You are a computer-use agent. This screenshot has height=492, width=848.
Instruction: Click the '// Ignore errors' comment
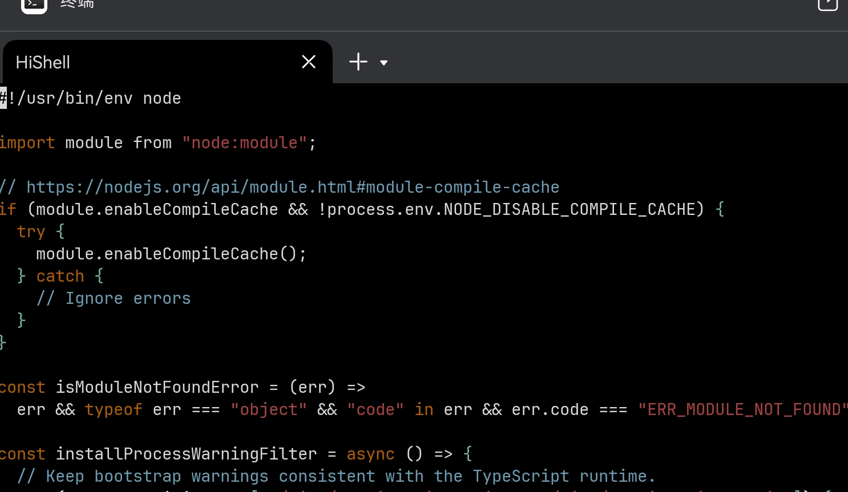[x=114, y=298]
